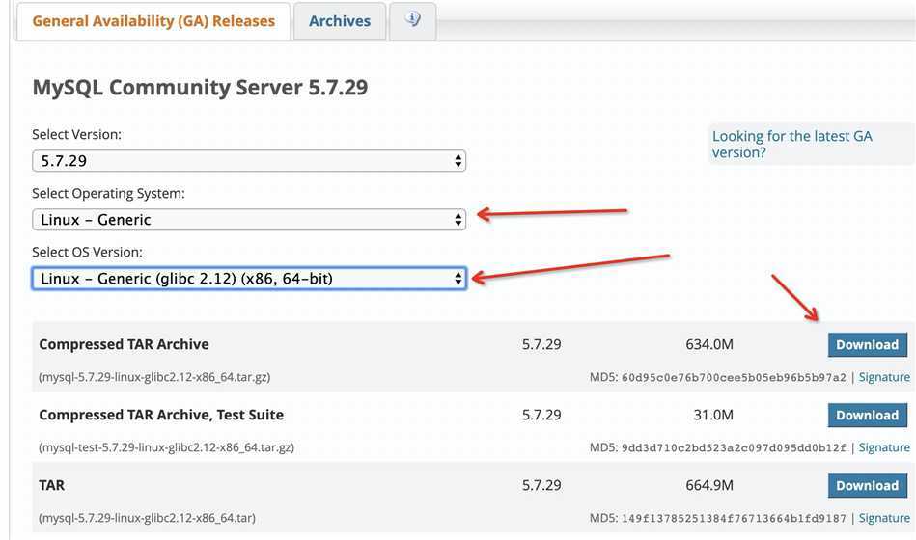Open the Select OS Version dropdown
This screenshot has height=540, width=916.
pos(249,279)
